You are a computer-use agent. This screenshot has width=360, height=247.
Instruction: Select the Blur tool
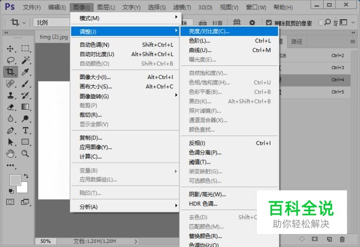10,119
